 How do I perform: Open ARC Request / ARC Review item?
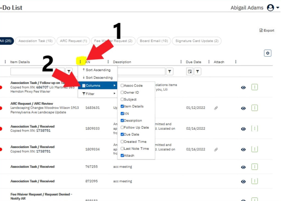(x=32, y=104)
